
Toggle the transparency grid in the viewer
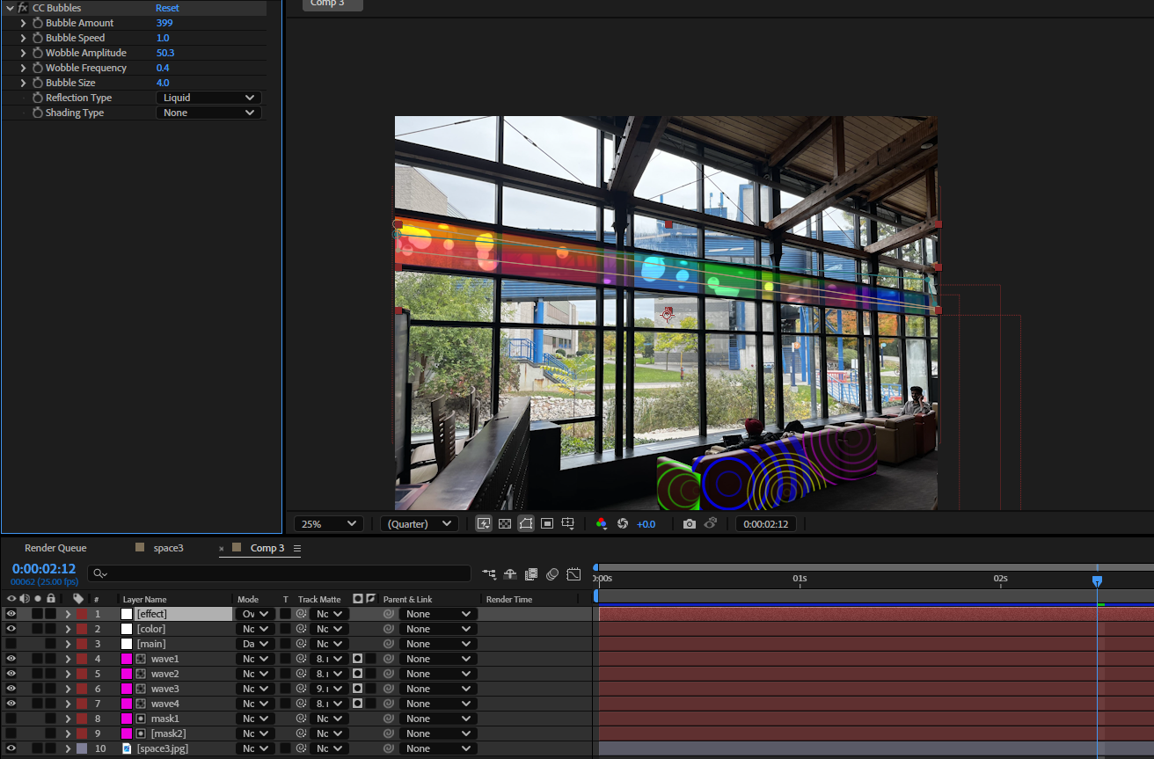click(x=504, y=523)
